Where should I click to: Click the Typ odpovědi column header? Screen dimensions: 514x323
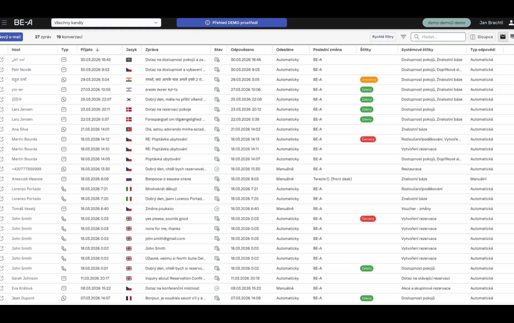[483, 50]
